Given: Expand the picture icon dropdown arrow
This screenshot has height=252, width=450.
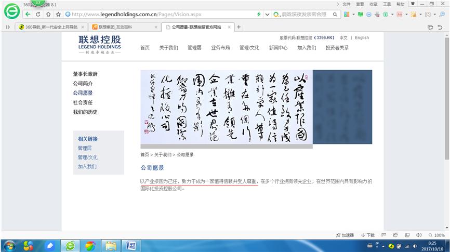Looking at the screenshot, I should click(x=434, y=15).
